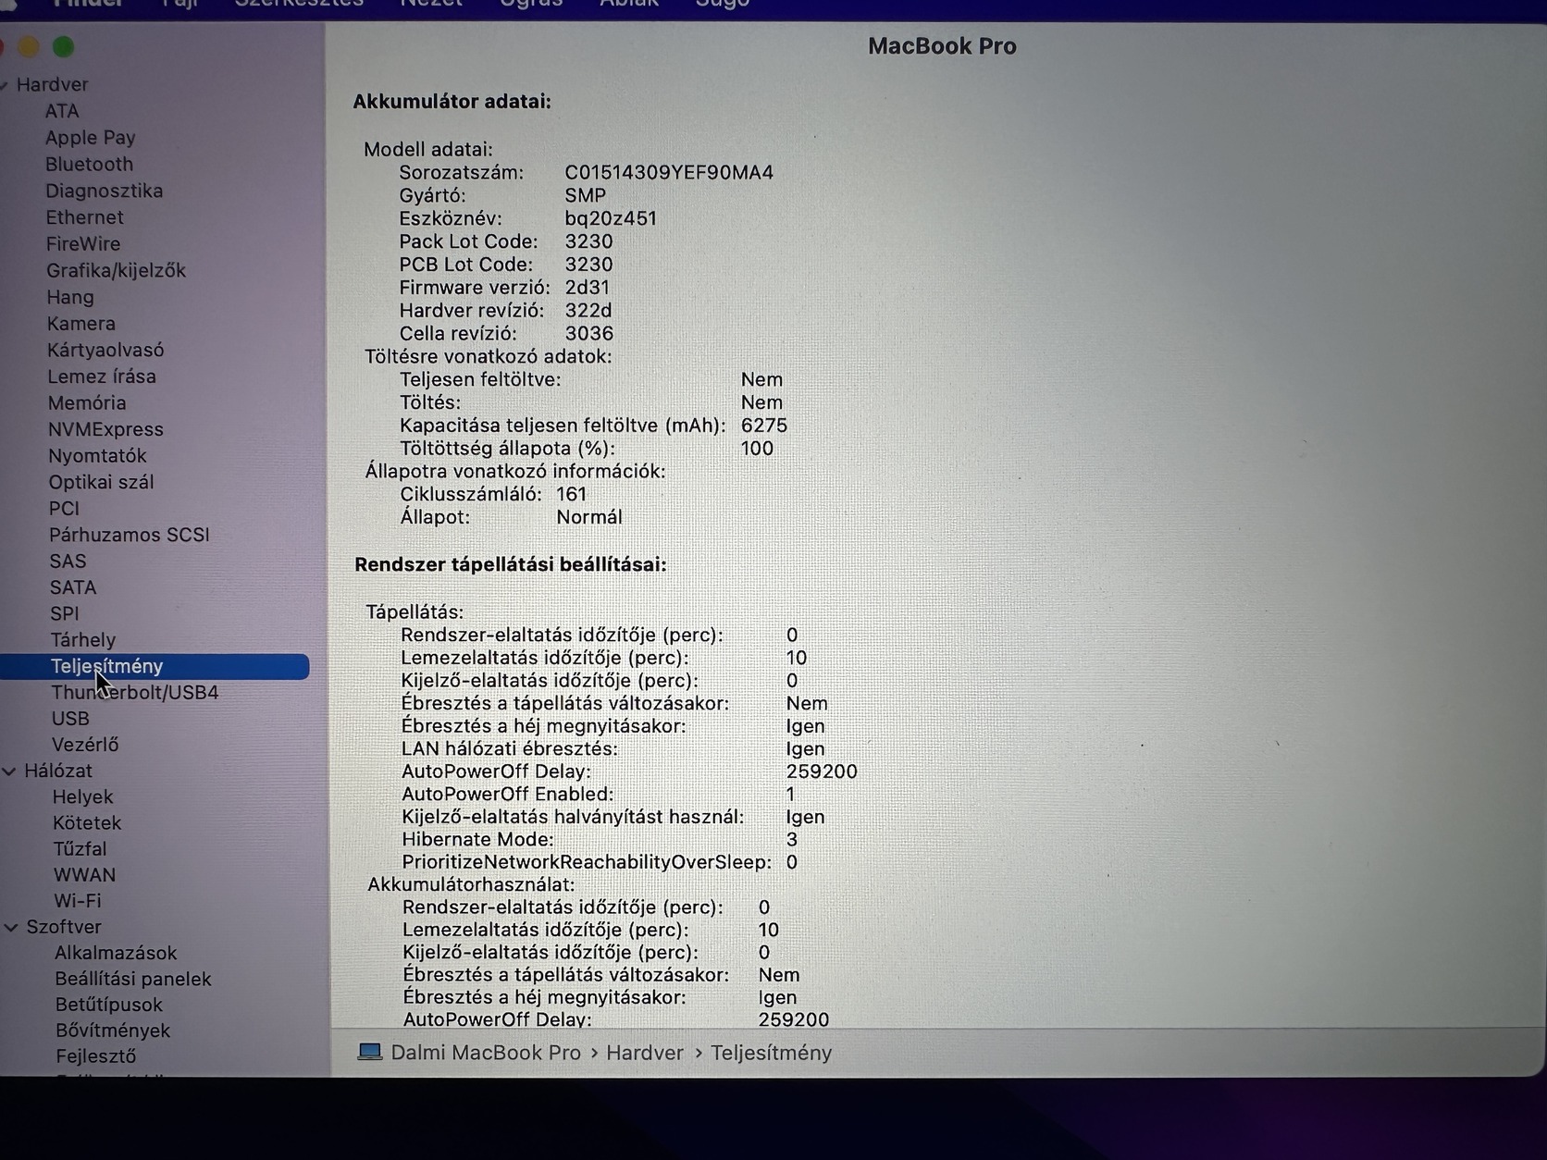Click the full charge capacity value 6275
The image size is (1547, 1160).
point(764,426)
